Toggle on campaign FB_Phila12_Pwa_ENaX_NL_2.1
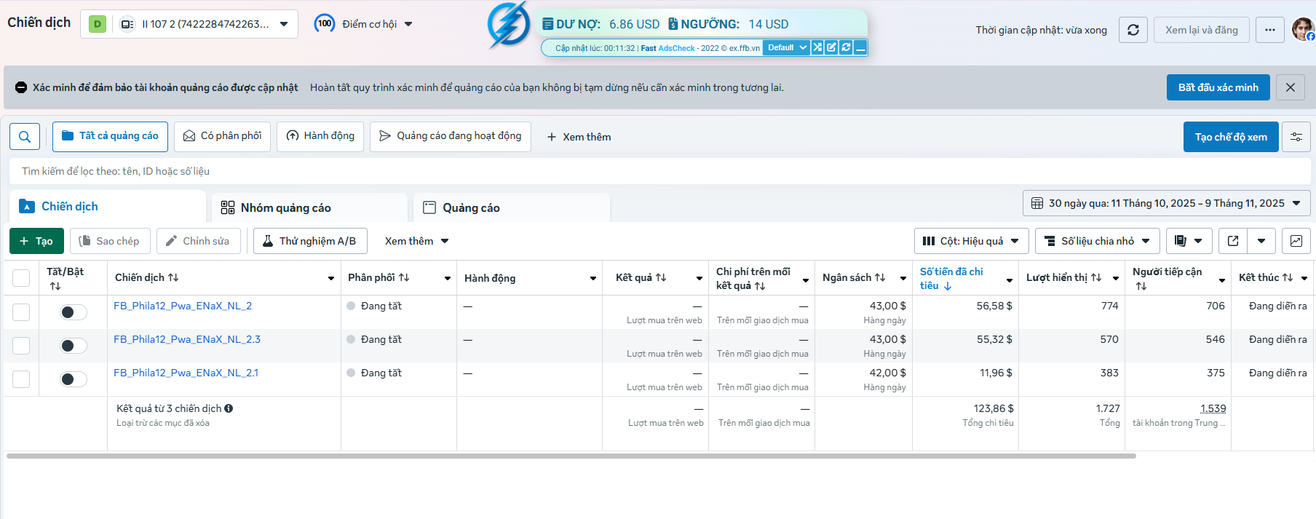Viewport: 1316px width, 519px height. 74,379
